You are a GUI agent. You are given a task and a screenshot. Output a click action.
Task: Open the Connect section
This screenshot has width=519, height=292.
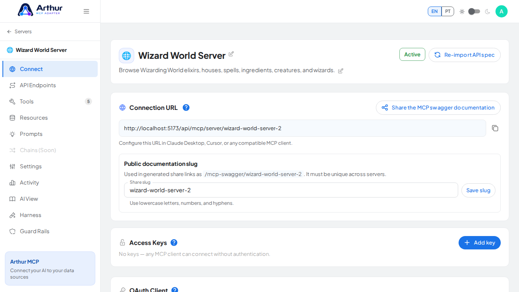click(50, 69)
